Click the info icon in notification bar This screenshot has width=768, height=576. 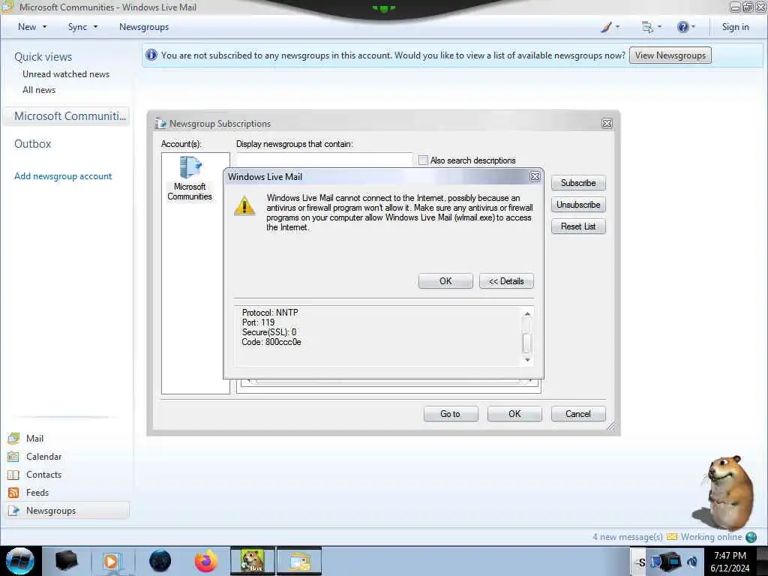click(151, 55)
